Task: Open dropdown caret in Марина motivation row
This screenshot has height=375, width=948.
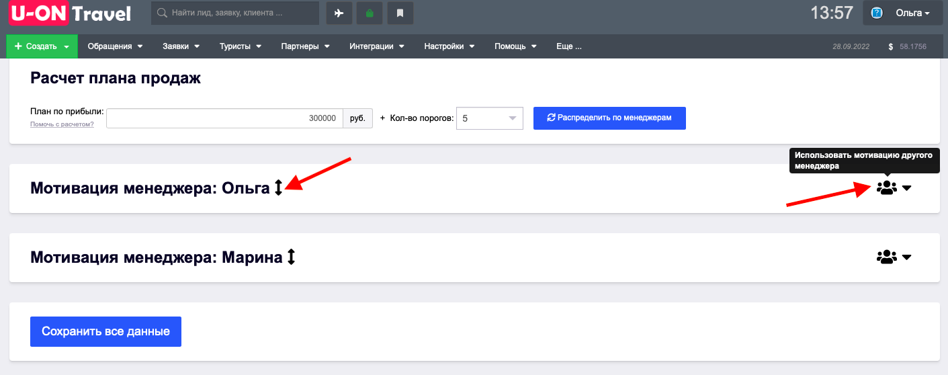Action: pos(906,257)
